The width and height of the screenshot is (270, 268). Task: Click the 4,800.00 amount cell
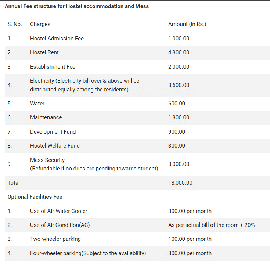[179, 52]
